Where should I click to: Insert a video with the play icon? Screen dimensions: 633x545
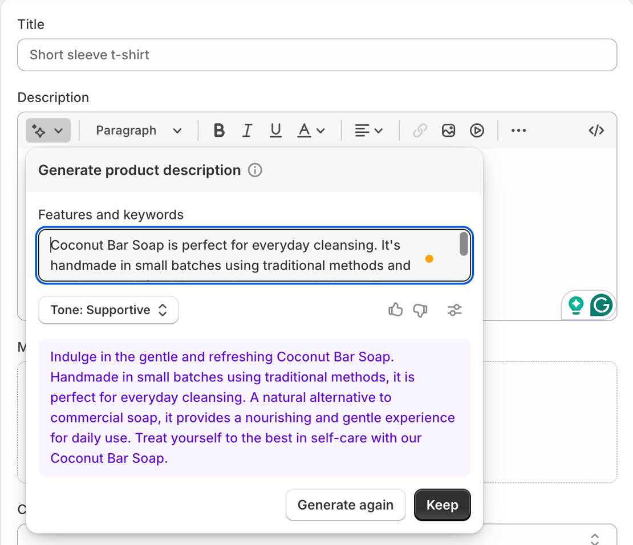[x=477, y=131]
